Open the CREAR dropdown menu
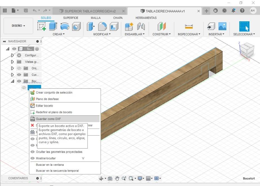 point(59,34)
